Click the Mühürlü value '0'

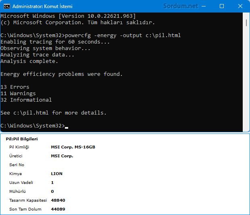(52, 191)
